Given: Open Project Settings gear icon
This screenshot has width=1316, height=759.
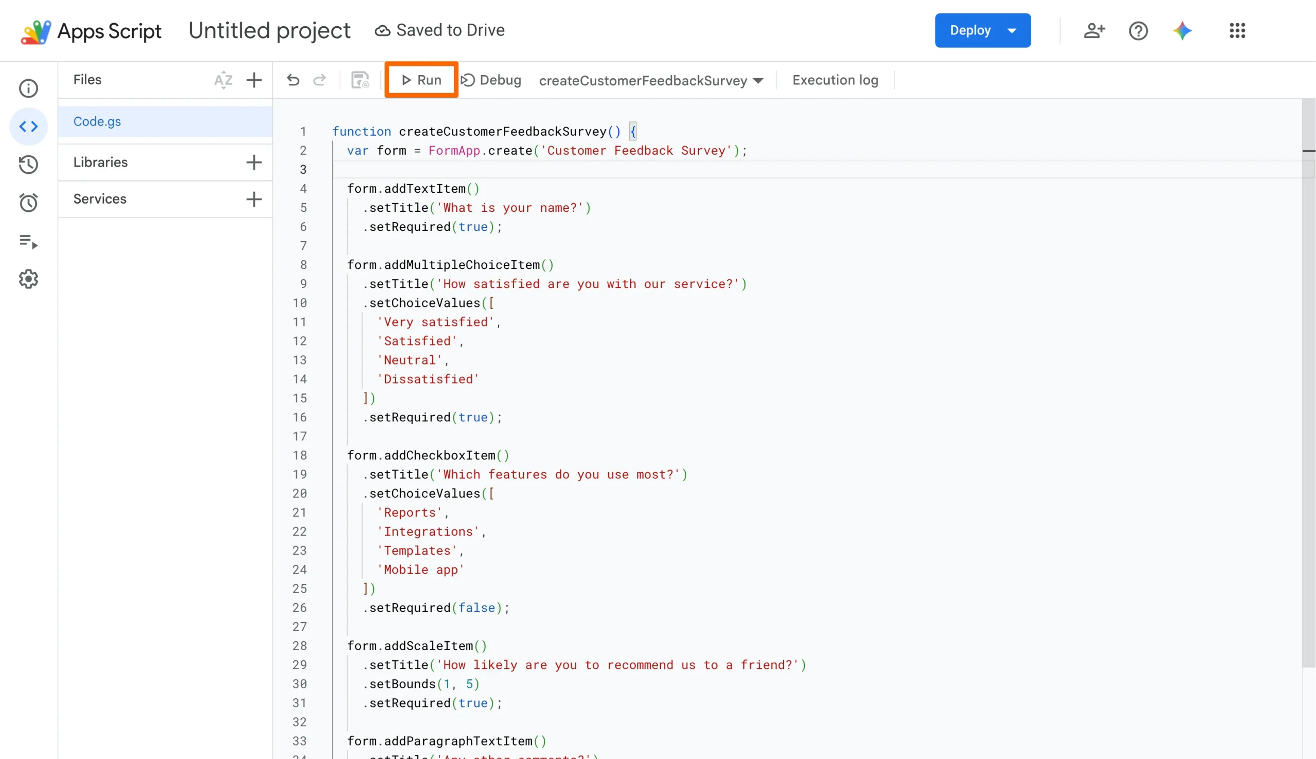Looking at the screenshot, I should pos(28,279).
